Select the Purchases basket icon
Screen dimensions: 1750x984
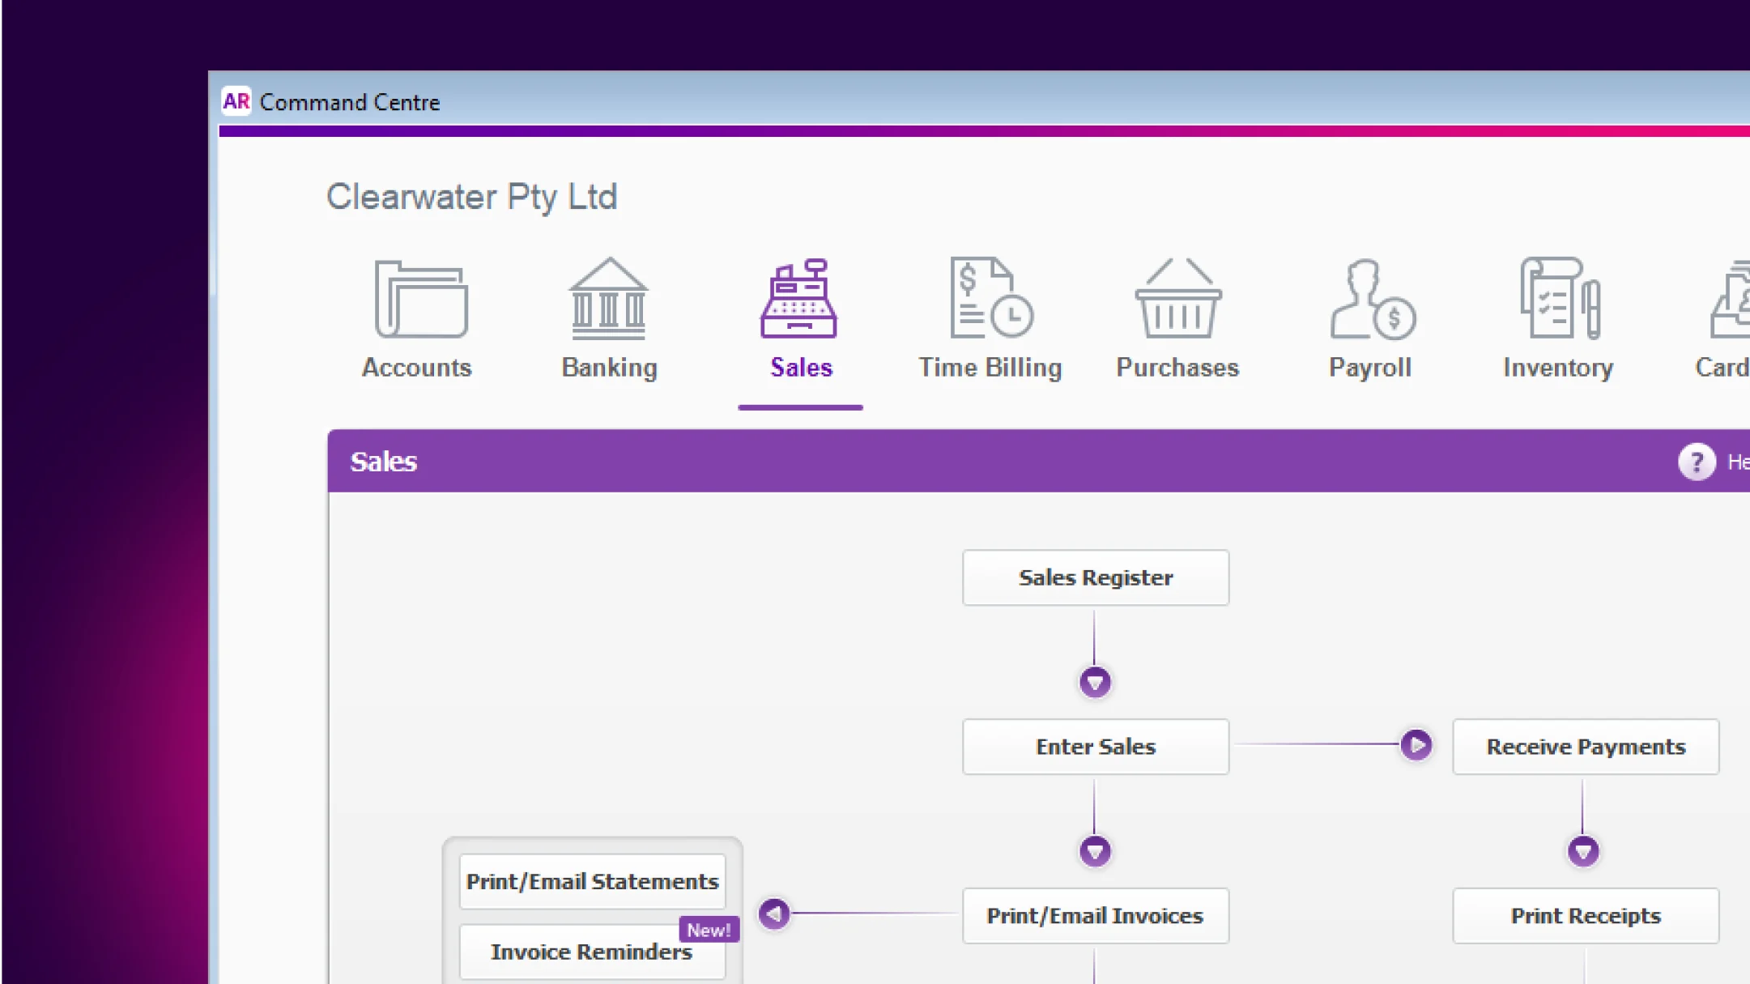[1177, 300]
